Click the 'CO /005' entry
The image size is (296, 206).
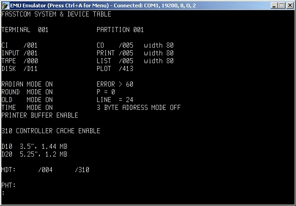115,45
